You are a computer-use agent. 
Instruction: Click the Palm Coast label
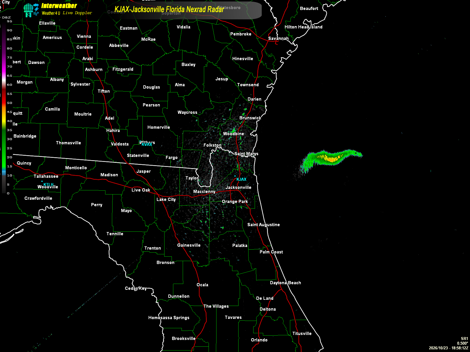[271, 252]
